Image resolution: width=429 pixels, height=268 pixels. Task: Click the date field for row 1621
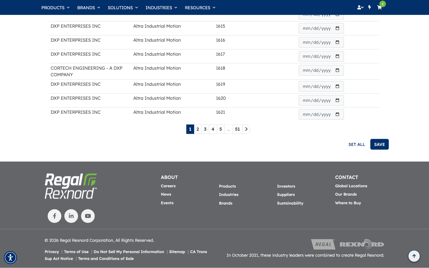(x=321, y=114)
